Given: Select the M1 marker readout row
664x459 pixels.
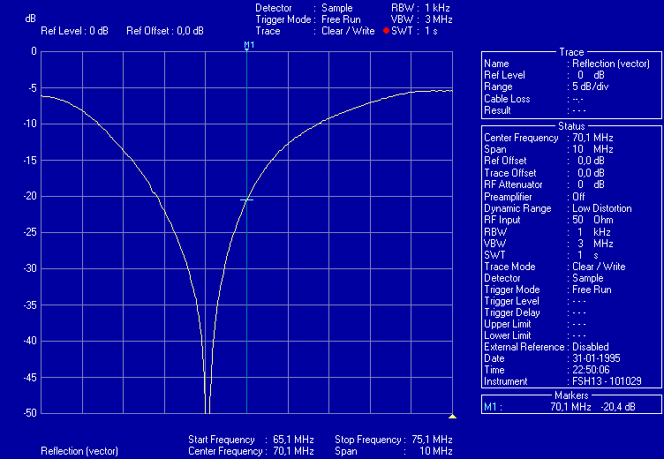Looking at the screenshot, I should coord(570,407).
